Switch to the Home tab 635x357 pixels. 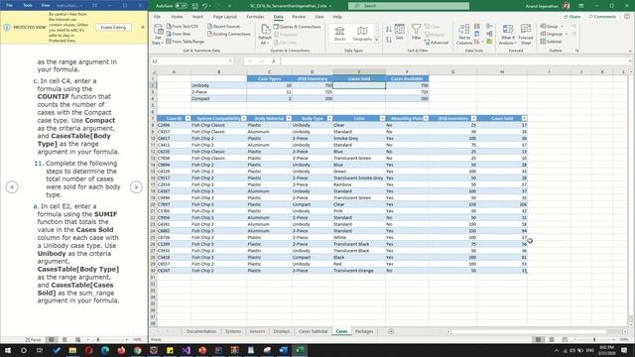pos(177,17)
